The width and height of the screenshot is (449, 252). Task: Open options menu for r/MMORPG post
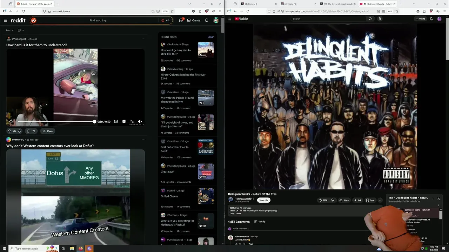pyautogui.click(x=143, y=140)
